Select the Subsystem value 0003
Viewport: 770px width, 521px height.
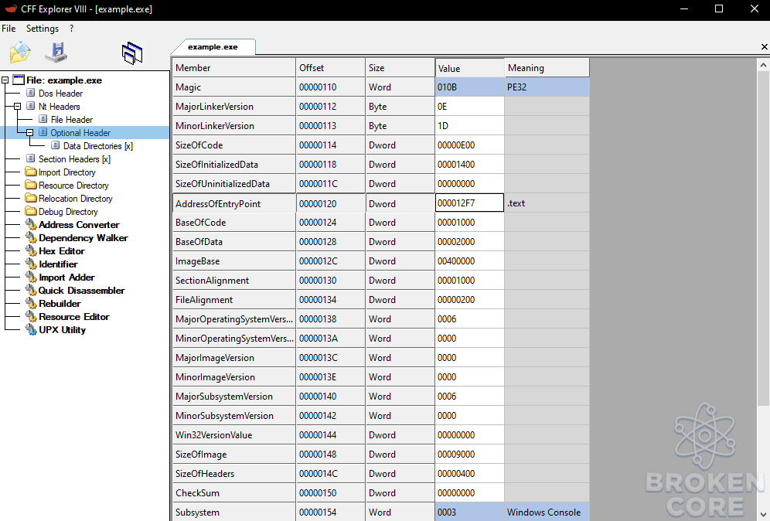click(469, 512)
